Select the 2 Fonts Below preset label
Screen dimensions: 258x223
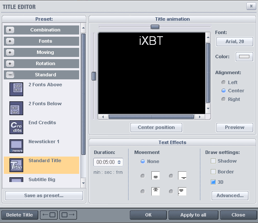[45, 104]
